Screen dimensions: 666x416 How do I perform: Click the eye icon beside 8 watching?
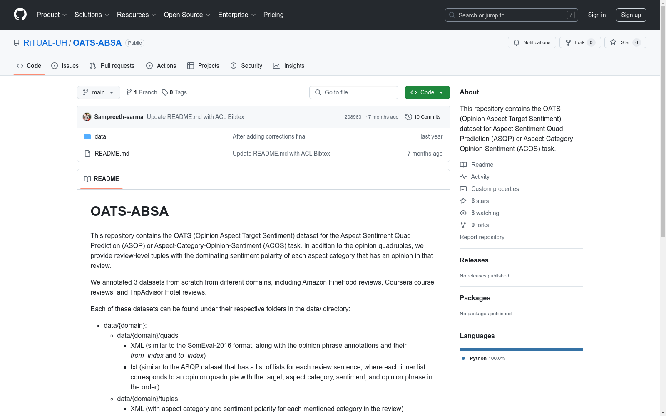pyautogui.click(x=463, y=213)
